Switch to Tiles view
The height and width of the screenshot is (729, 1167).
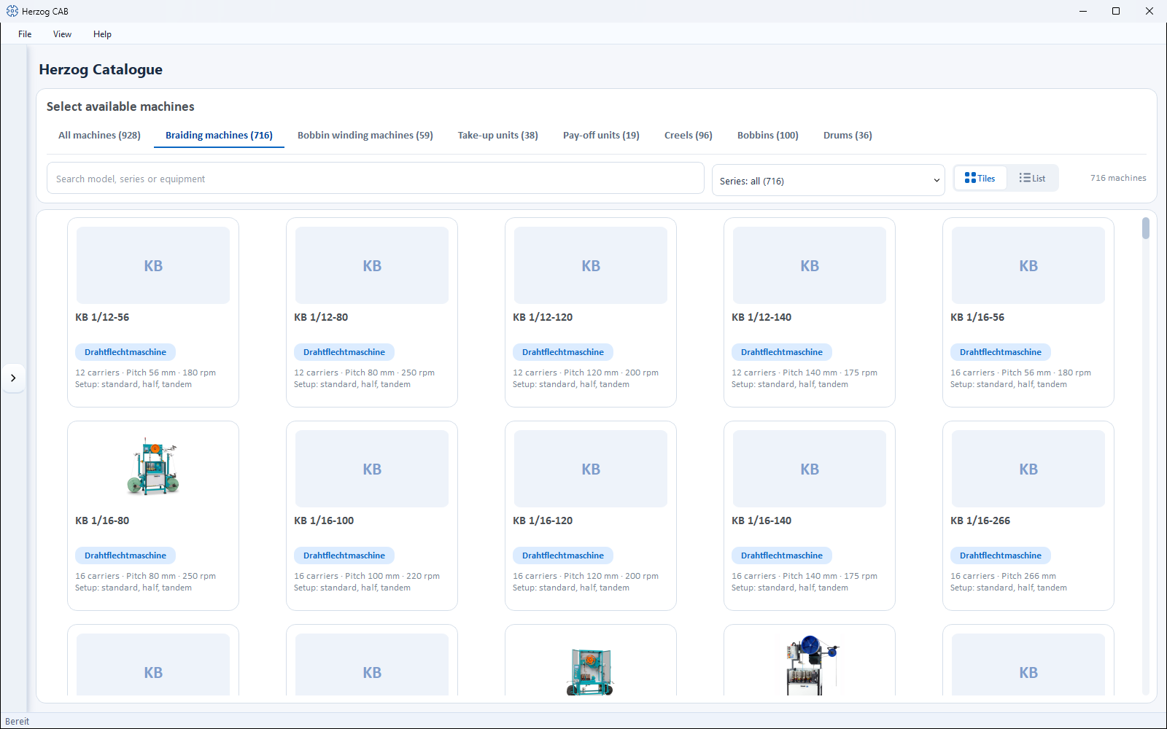[x=980, y=178]
